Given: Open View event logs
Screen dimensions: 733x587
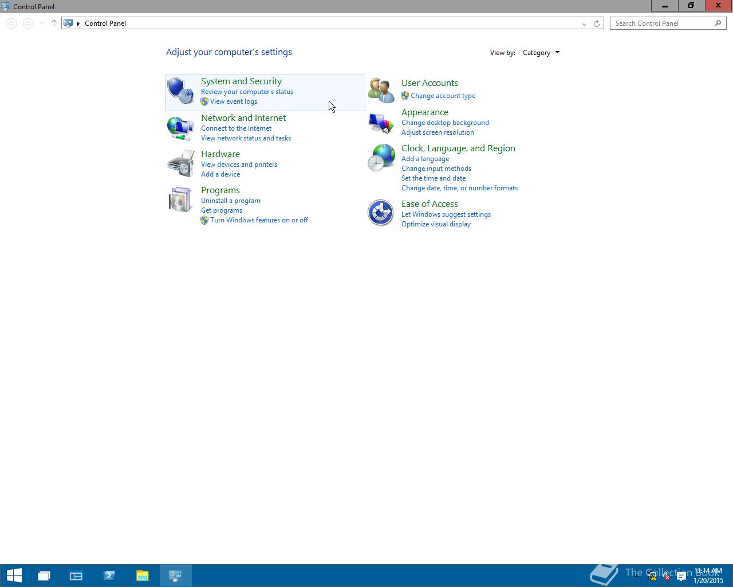Looking at the screenshot, I should pyautogui.click(x=234, y=101).
